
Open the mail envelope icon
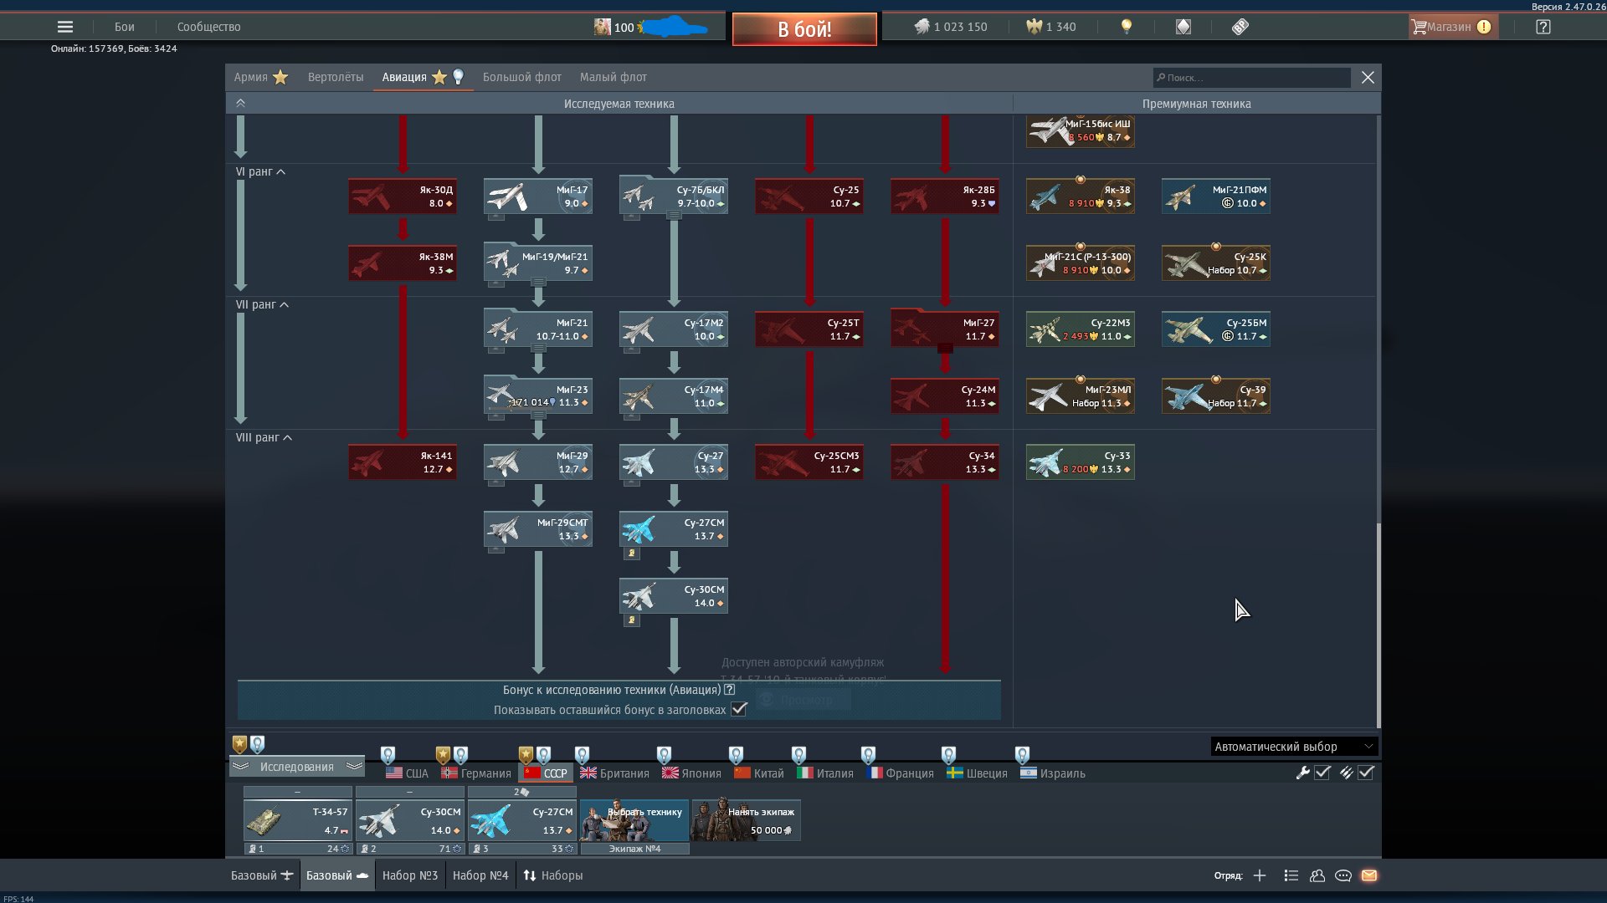[x=1369, y=875]
